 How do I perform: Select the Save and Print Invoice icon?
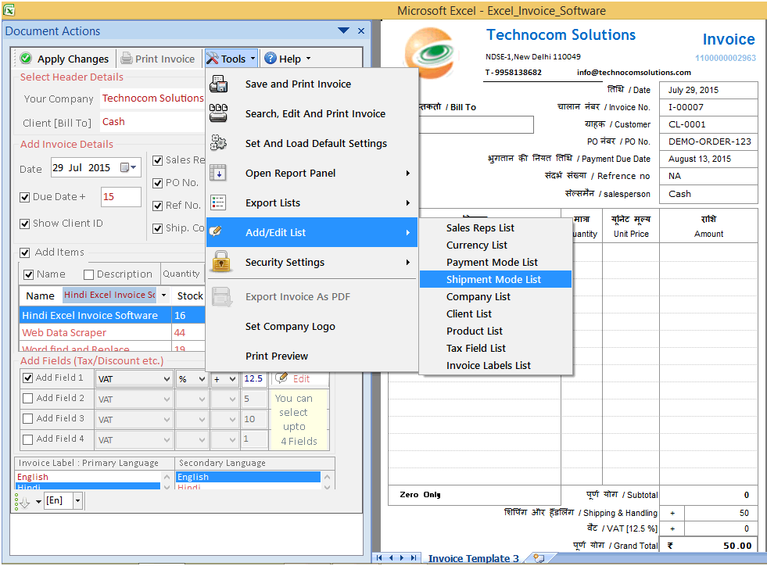[220, 84]
